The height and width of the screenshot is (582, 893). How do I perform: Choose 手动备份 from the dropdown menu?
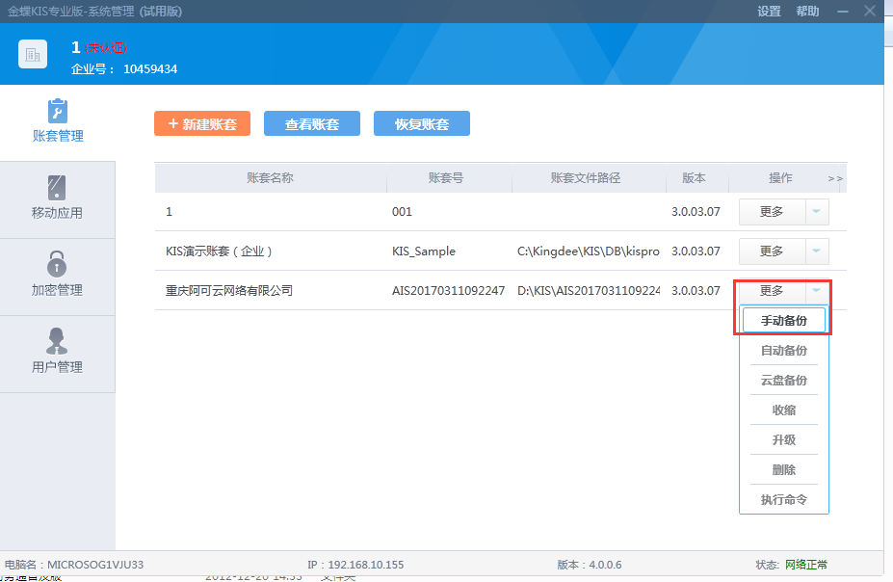783,321
